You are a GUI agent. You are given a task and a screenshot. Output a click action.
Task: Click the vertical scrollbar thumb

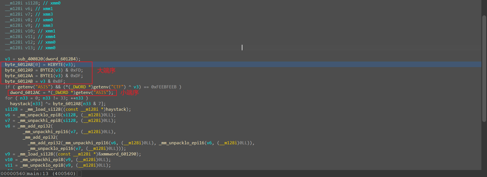point(484,69)
